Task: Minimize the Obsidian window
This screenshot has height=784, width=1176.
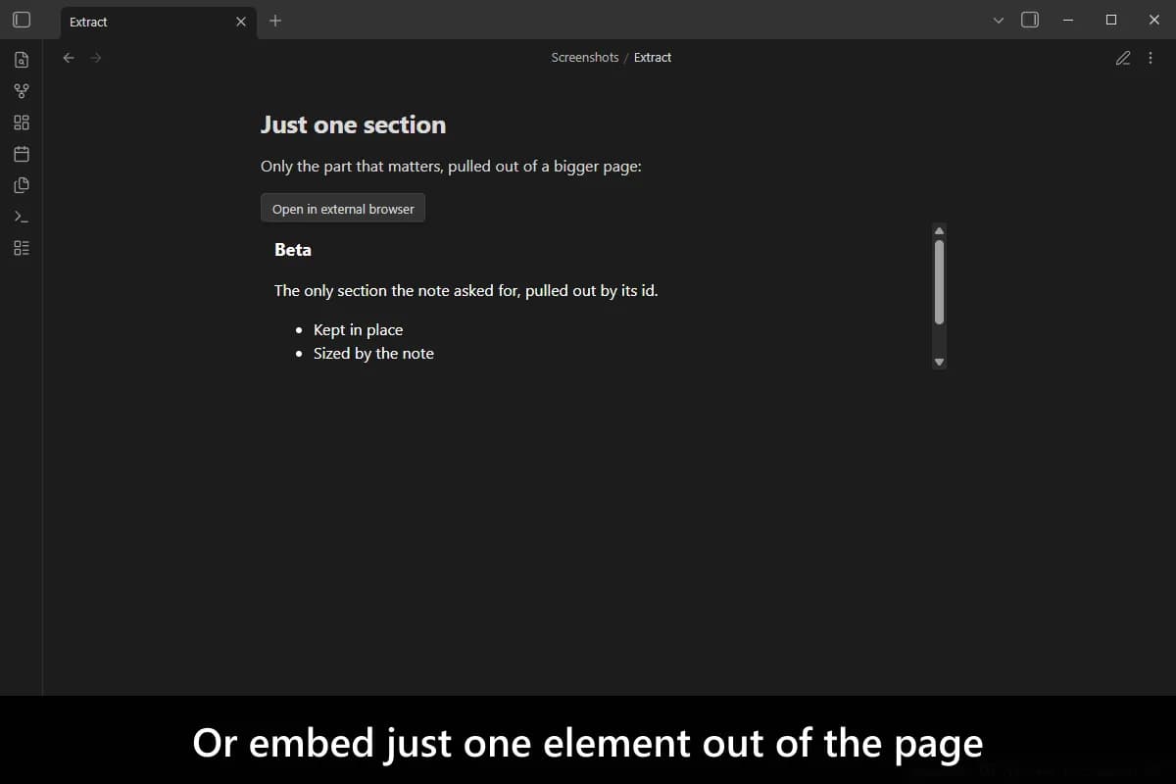Action: pyautogui.click(x=1068, y=20)
